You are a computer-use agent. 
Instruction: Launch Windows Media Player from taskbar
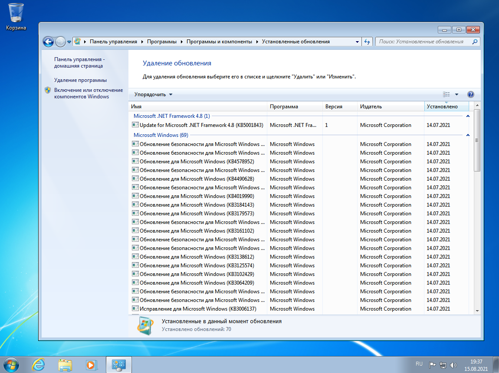point(91,365)
